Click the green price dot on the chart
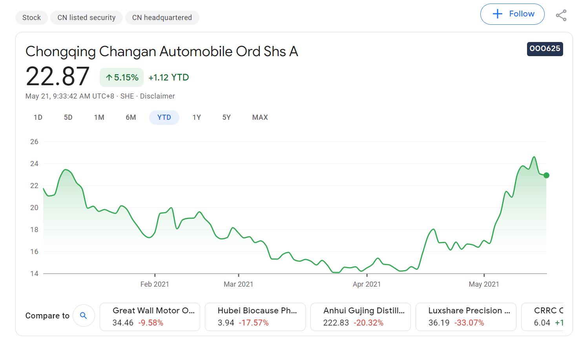The image size is (580, 342). [x=546, y=176]
